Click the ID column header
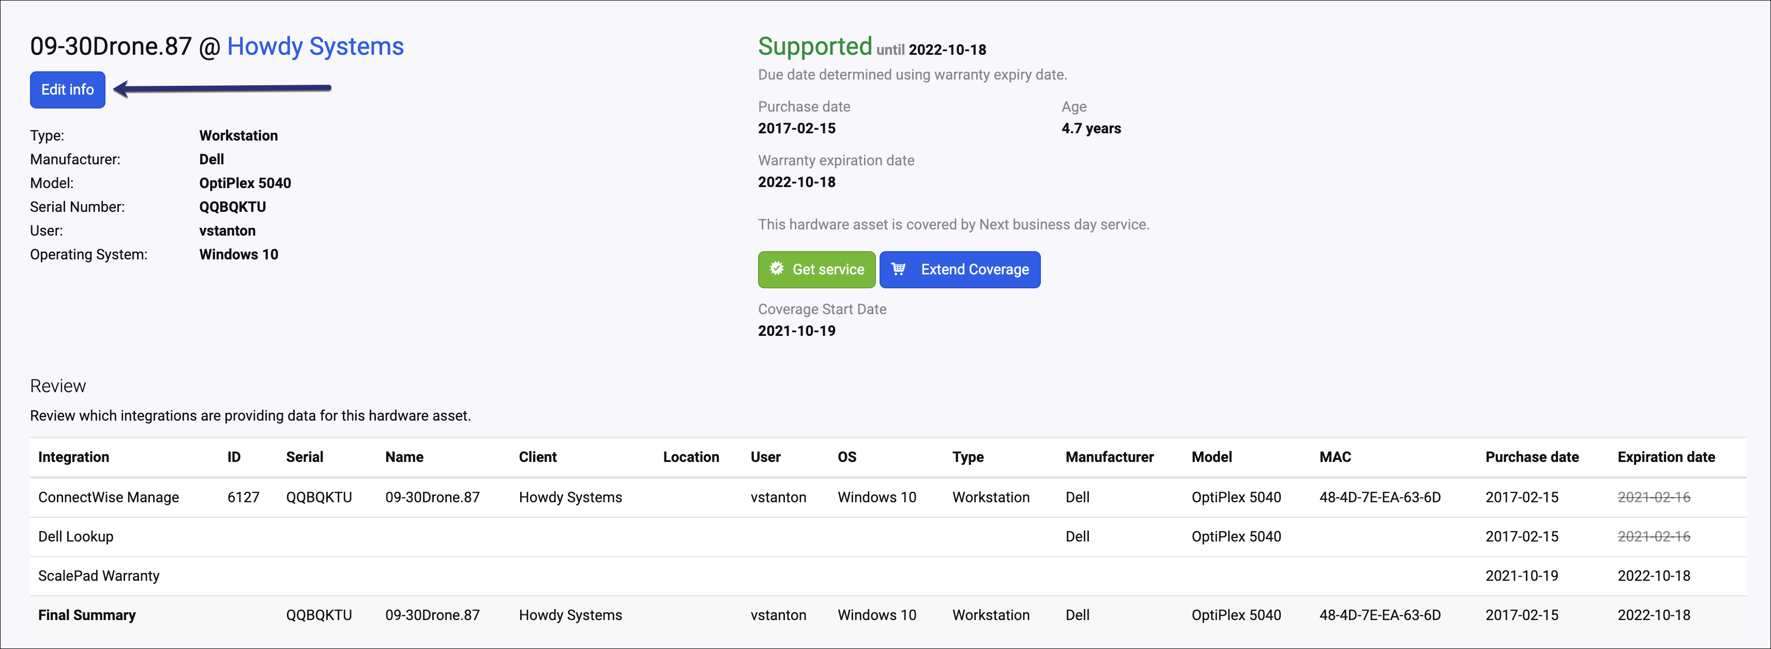Screen dimensions: 1771x649 click(x=234, y=457)
